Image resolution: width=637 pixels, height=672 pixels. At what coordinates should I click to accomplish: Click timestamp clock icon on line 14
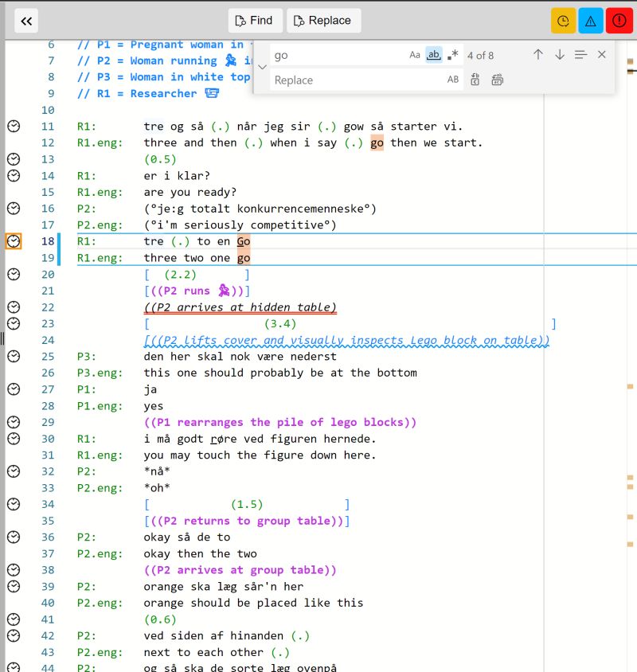point(14,176)
